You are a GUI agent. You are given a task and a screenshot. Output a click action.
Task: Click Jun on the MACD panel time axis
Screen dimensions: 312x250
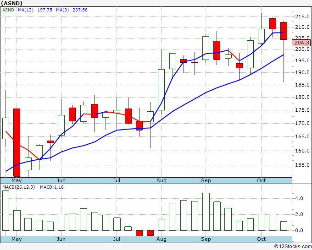tap(61, 239)
